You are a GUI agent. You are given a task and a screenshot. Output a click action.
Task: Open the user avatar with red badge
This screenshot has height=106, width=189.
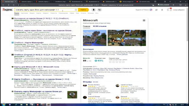coord(169,10)
